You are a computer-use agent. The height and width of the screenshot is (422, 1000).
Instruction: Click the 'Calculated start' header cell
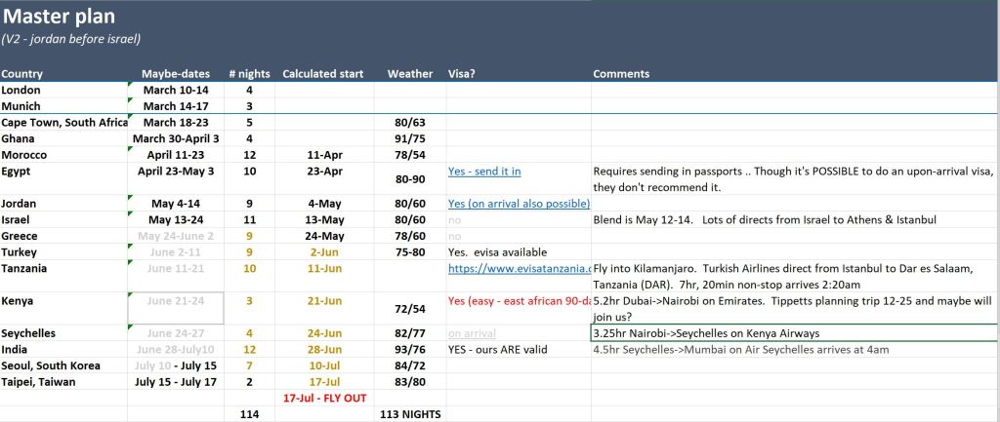point(322,73)
